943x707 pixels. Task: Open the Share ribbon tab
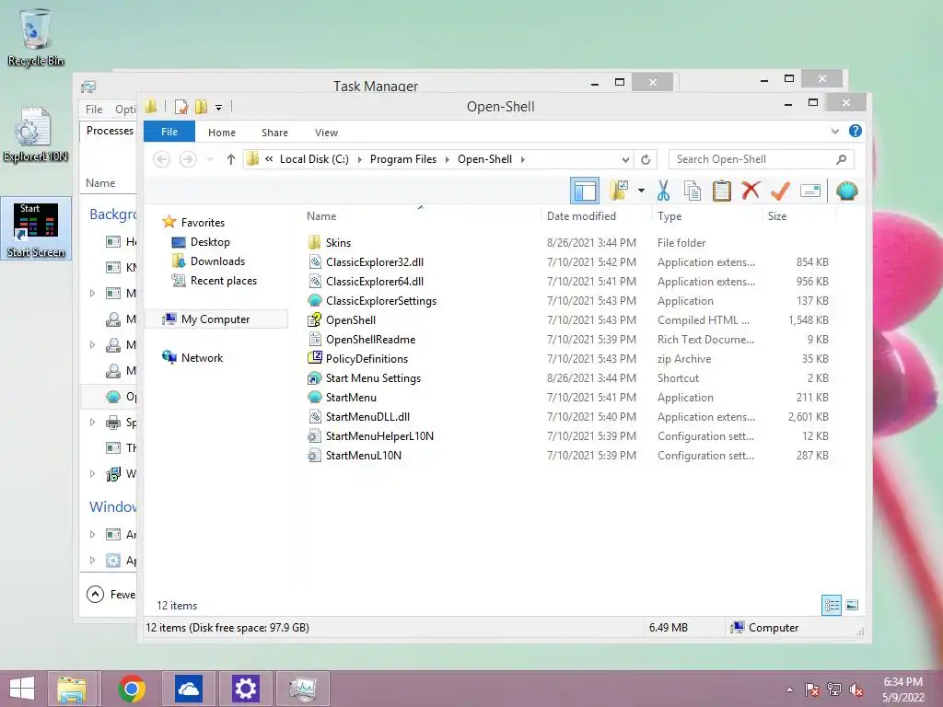tap(274, 133)
